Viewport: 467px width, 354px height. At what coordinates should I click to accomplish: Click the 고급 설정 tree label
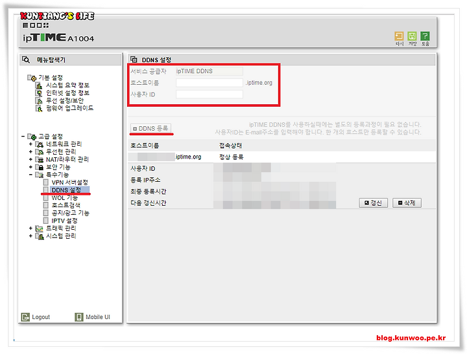51,137
